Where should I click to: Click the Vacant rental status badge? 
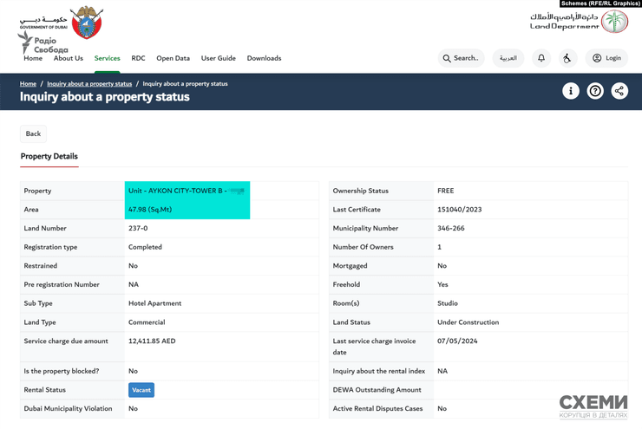(141, 390)
